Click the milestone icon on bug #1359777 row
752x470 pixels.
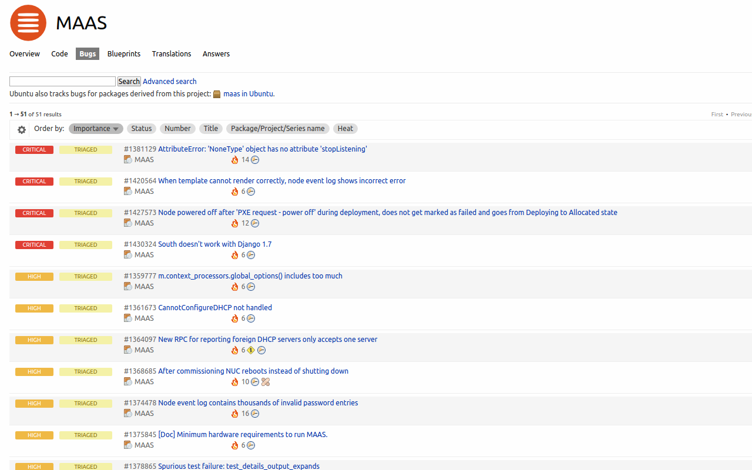[251, 287]
